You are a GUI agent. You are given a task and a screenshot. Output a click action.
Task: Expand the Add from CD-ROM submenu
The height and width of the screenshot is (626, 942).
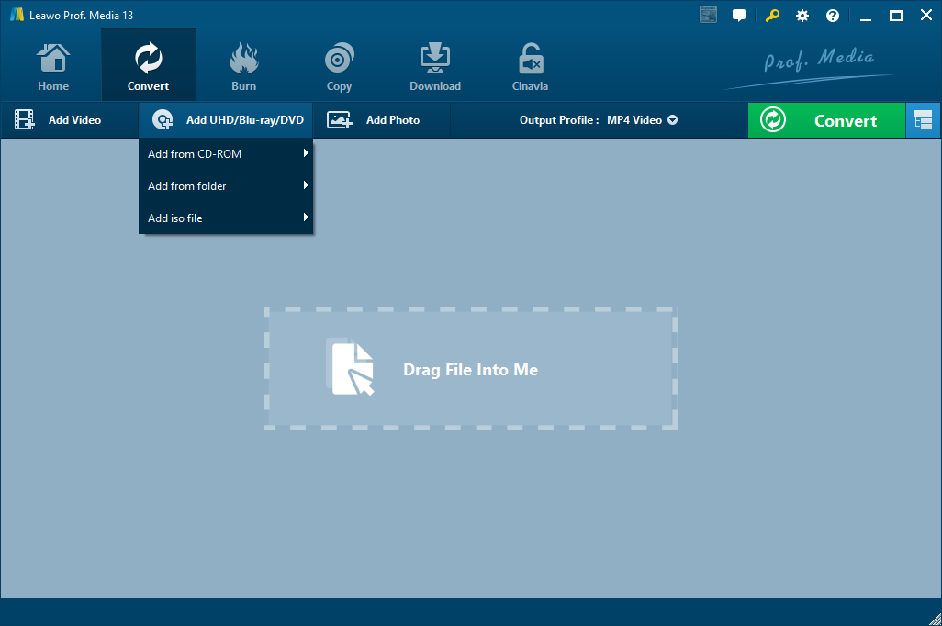226,154
